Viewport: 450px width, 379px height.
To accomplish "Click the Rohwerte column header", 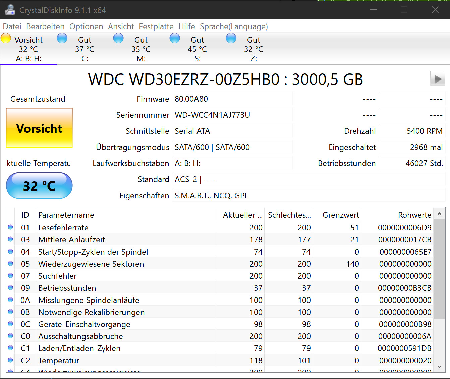I will [x=397, y=215].
